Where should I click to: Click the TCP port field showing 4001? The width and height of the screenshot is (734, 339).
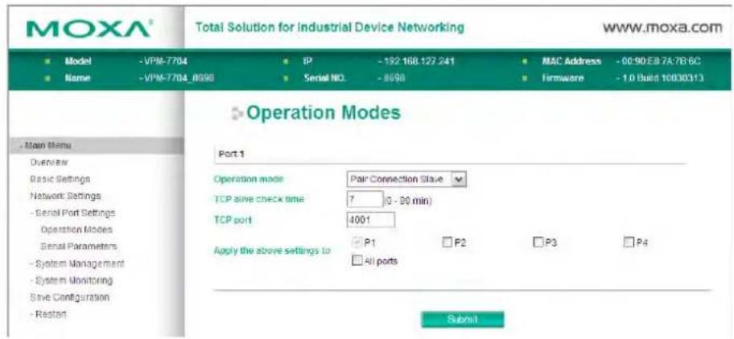point(371,220)
